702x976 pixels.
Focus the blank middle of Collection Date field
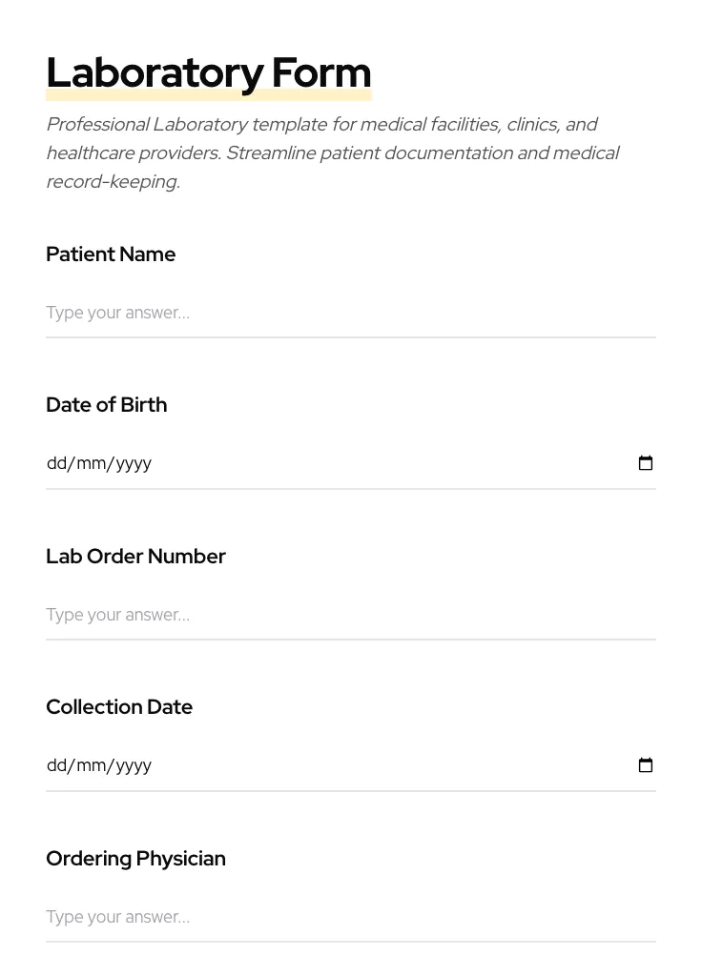(x=382, y=765)
